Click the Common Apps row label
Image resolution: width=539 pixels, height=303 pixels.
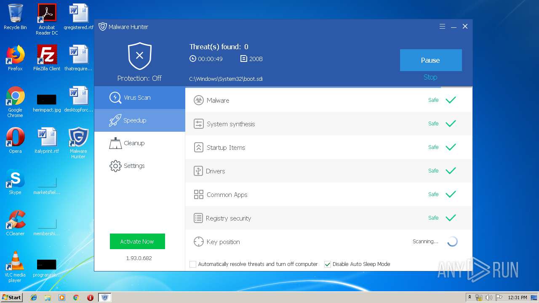pos(227,195)
